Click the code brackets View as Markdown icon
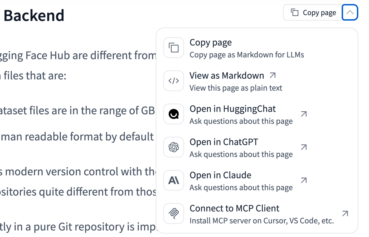Screen dimensions: 369x237 pyautogui.click(x=174, y=81)
